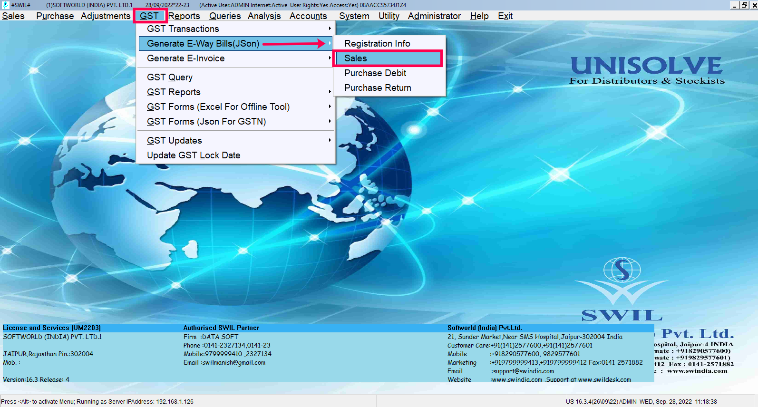Screen dimensions: 758x407
Task: Open the Help menu
Action: coord(479,16)
